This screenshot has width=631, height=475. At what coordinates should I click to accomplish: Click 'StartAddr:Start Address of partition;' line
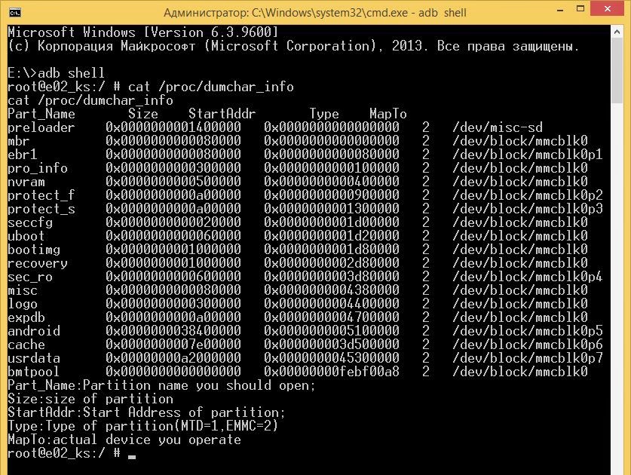pyautogui.click(x=146, y=412)
